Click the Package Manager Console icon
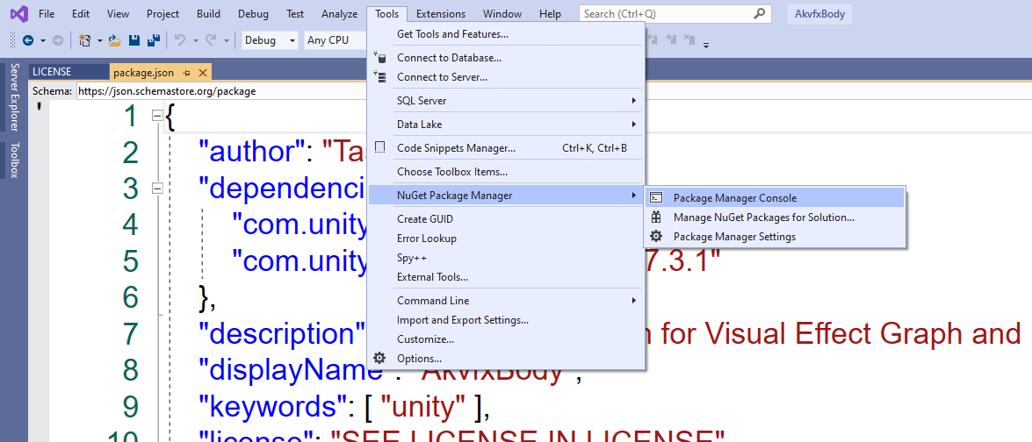Screen dimensions: 1032x442 tap(656, 197)
